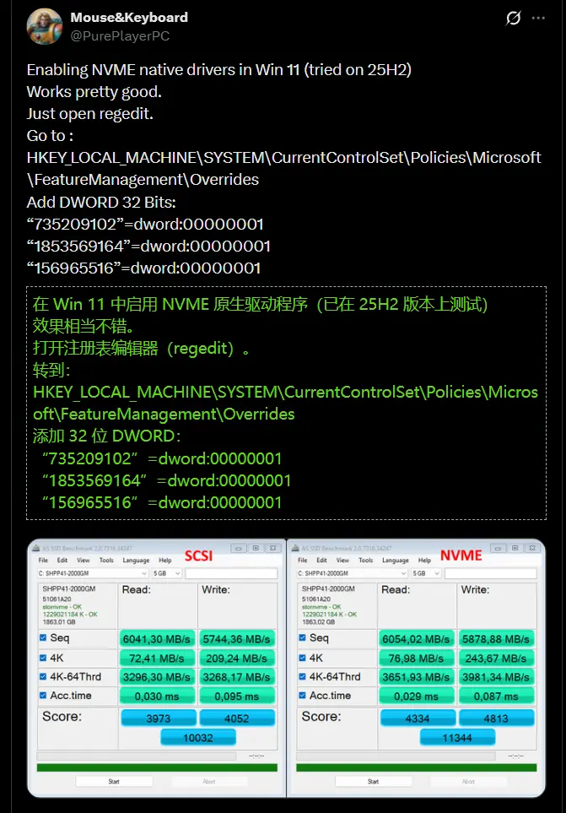Screen dimensions: 566x813
Task: Click the AS SSD app icon in NVME window
Action: [295, 548]
